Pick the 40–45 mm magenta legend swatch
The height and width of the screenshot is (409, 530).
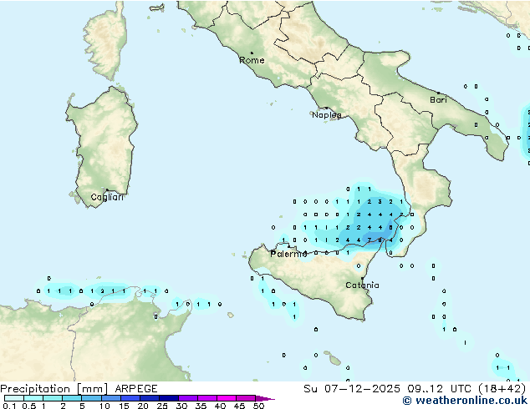pos(227,398)
